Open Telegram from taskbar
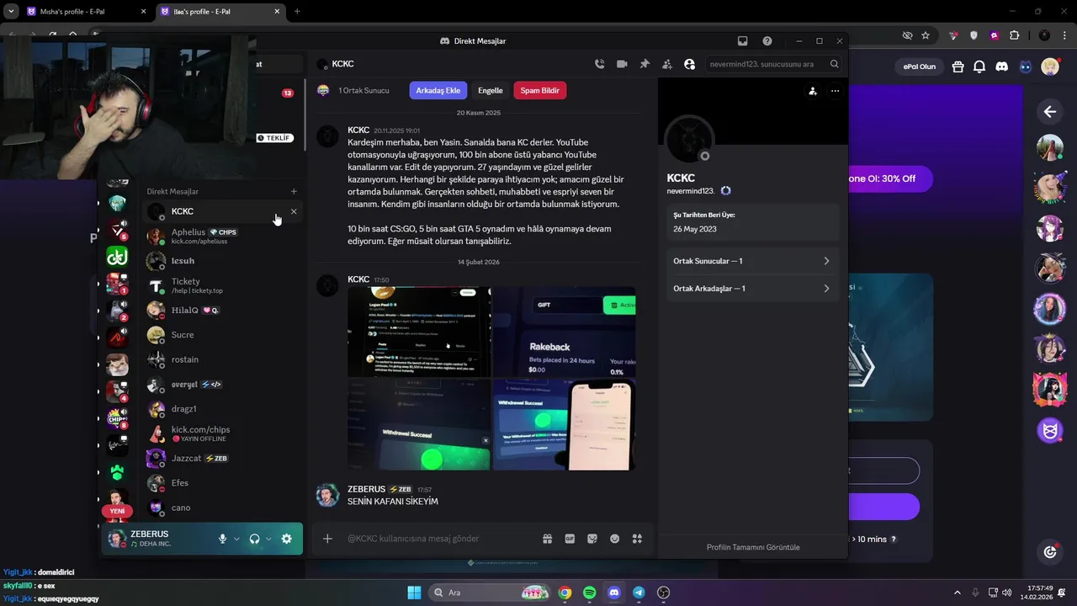 [639, 593]
